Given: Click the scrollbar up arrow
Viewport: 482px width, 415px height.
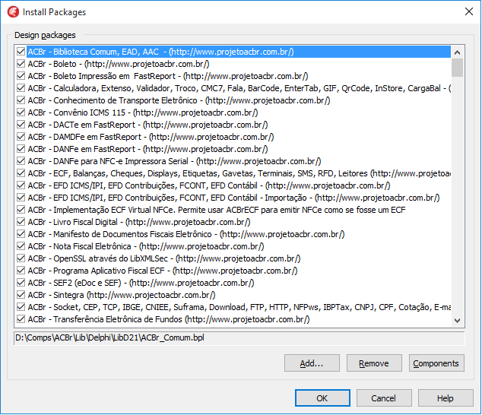Looking at the screenshot, I should 457,52.
